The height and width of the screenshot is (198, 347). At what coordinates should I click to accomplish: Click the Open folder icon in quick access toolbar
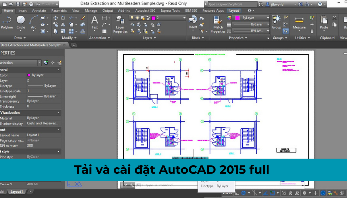point(11,4)
